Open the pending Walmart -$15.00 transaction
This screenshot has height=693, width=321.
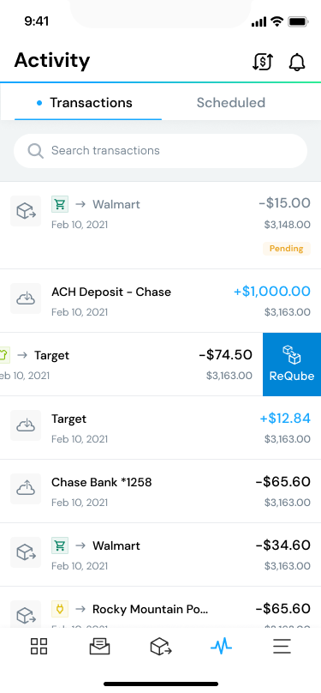(161, 225)
